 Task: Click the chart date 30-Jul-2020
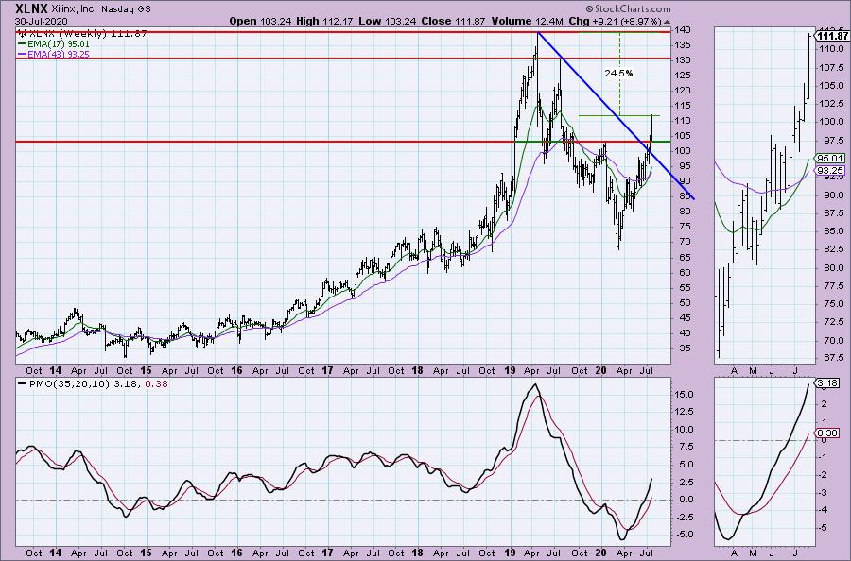(42, 22)
